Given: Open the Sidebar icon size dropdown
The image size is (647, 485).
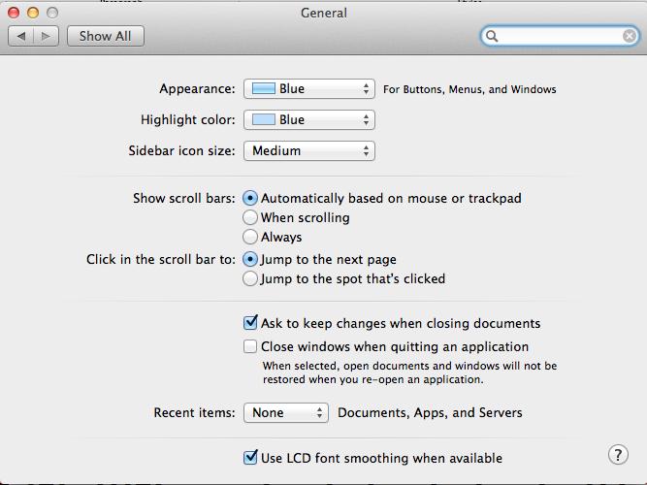Looking at the screenshot, I should point(309,150).
